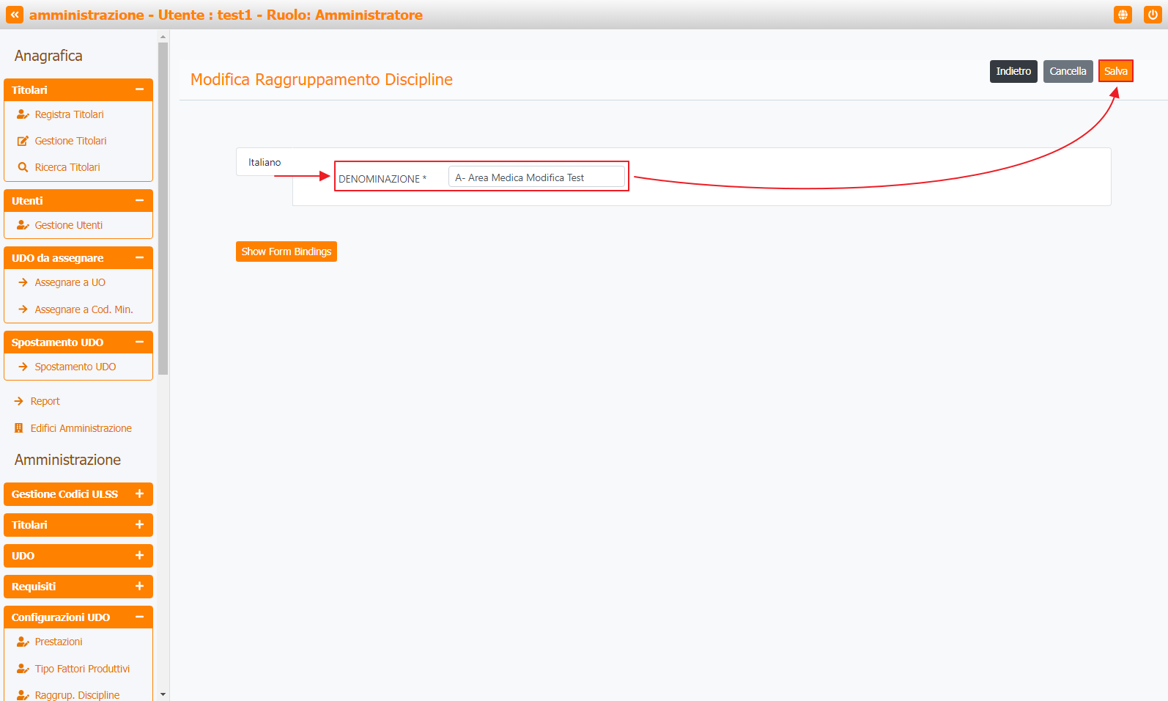1168x701 pixels.
Task: Select the Italiano language tab
Action: (x=265, y=162)
